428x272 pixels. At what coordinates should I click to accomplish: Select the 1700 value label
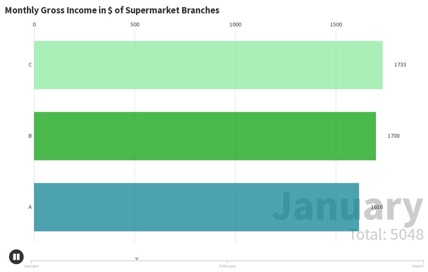point(393,136)
